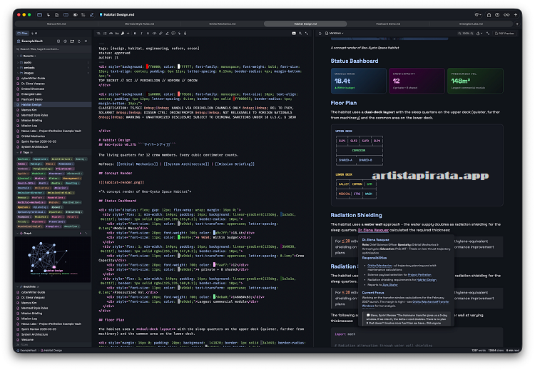Click the sparkle AI icon in the title bar
The height and width of the screenshot is (370, 535).
[48, 15]
